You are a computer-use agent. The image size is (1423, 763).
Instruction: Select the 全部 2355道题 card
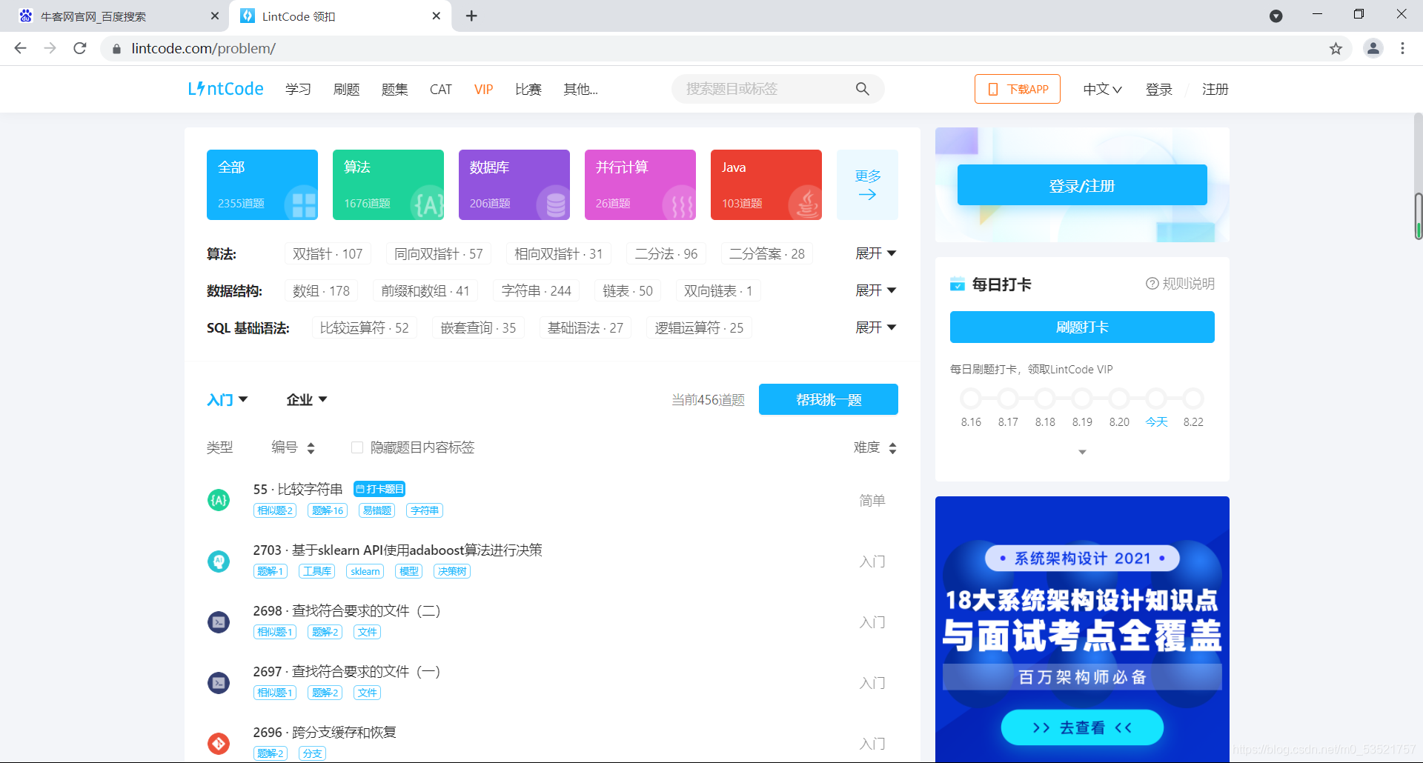[262, 185]
